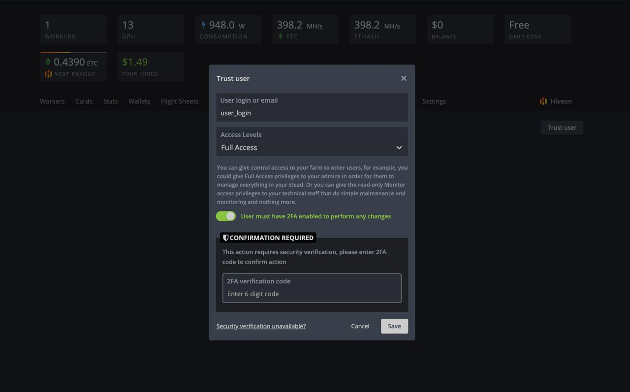The width and height of the screenshot is (630, 392).
Task: Open the Flight Sheets tab
Action: point(180,101)
